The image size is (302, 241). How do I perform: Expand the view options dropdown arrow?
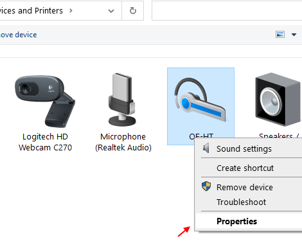(x=294, y=35)
